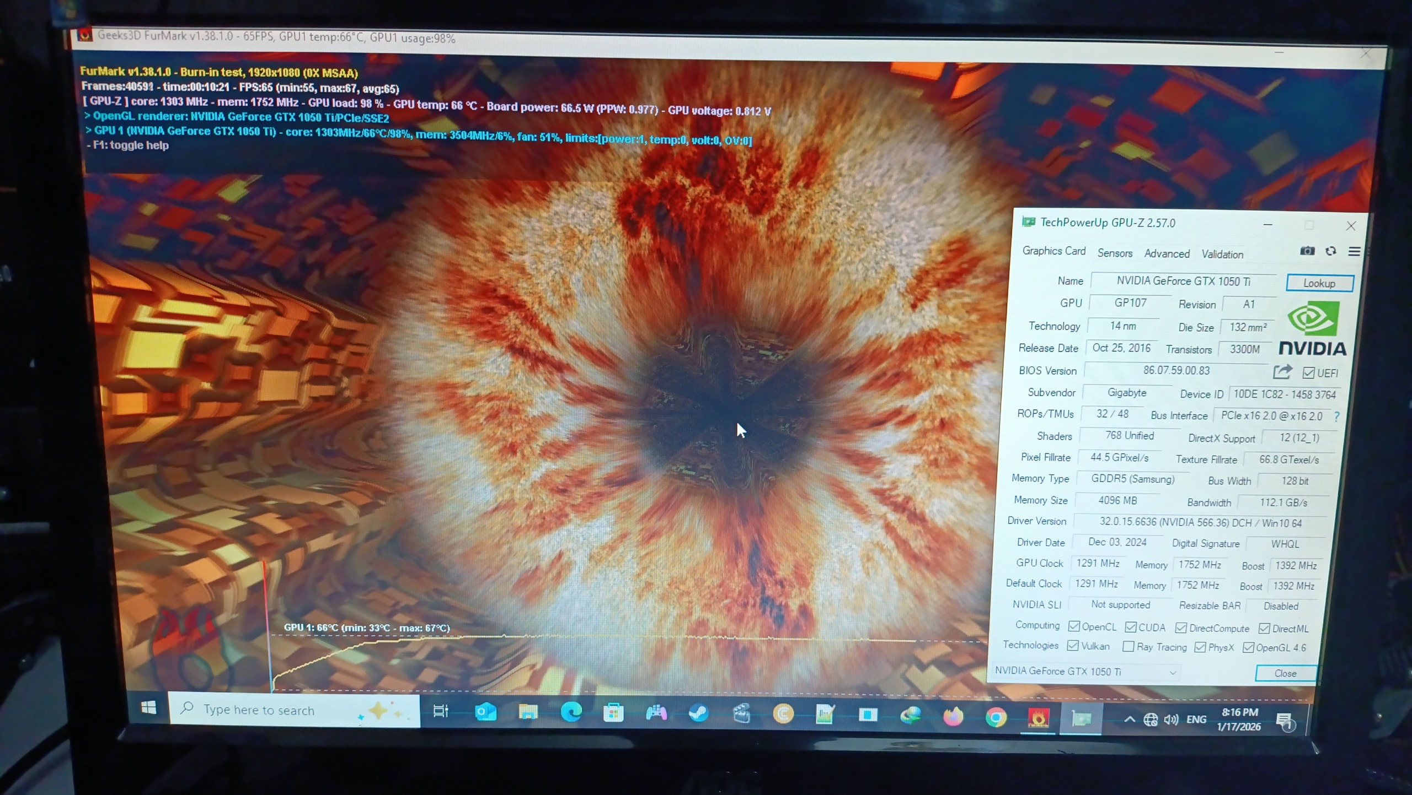Show hidden system tray icons chevron

1129,719
